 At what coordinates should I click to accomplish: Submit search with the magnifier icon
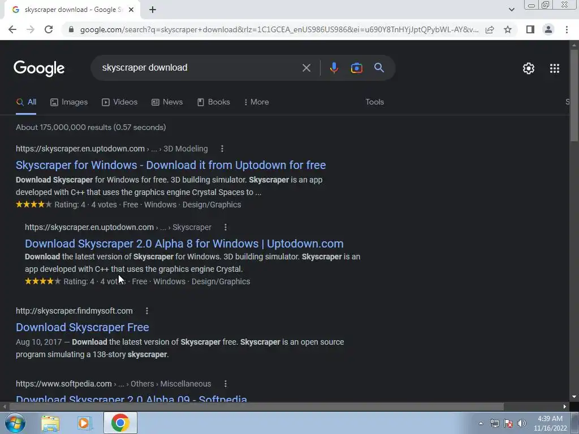click(x=379, y=68)
